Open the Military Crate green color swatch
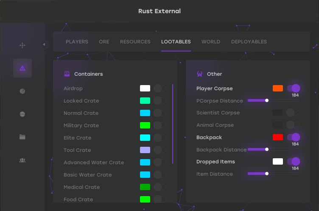Screen dimensions: 319x211 pos(145,125)
